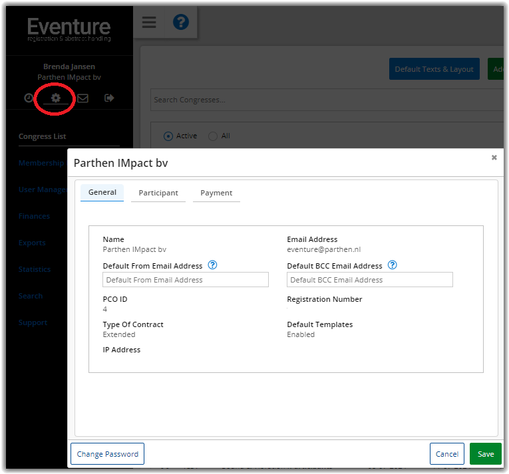Open Finances in the sidebar
Viewport: 509px width, 474px height.
pos(34,216)
